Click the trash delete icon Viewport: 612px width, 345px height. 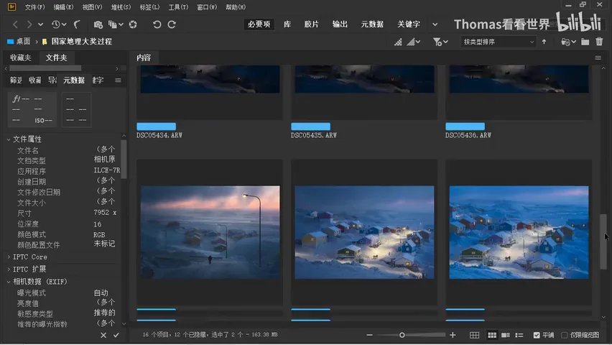click(x=599, y=42)
